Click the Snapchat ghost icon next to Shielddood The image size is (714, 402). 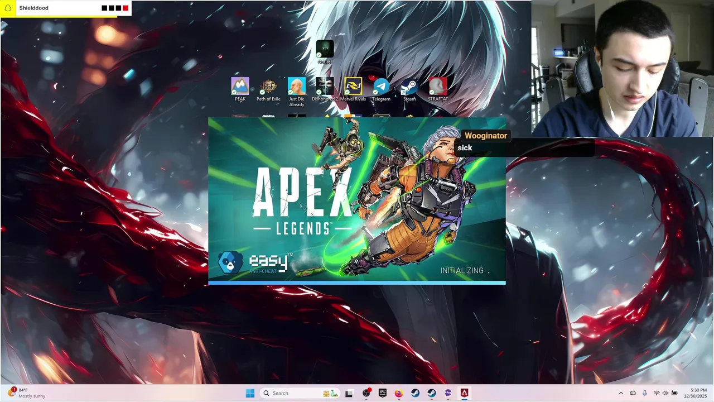(8, 8)
